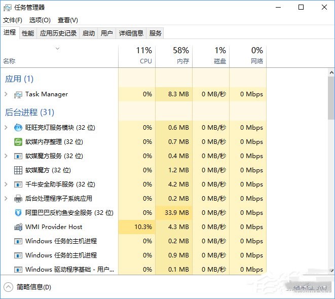Click the Task Manager app row icon
335x299 pixels.
[18, 94]
